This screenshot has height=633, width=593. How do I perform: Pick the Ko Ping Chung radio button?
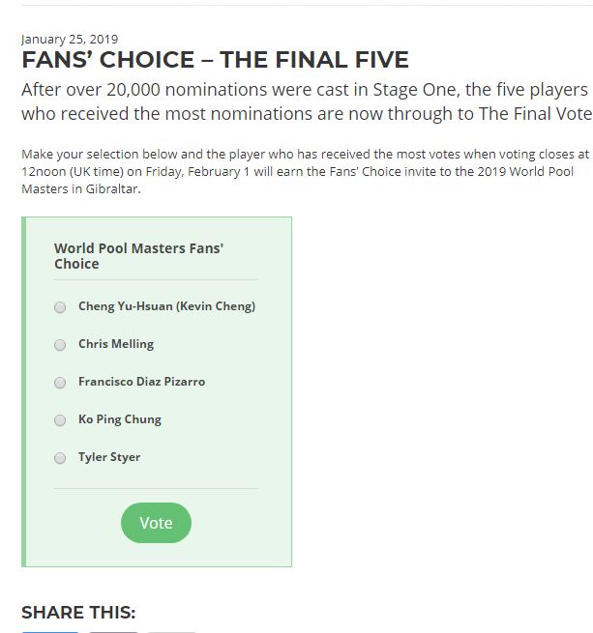60,420
